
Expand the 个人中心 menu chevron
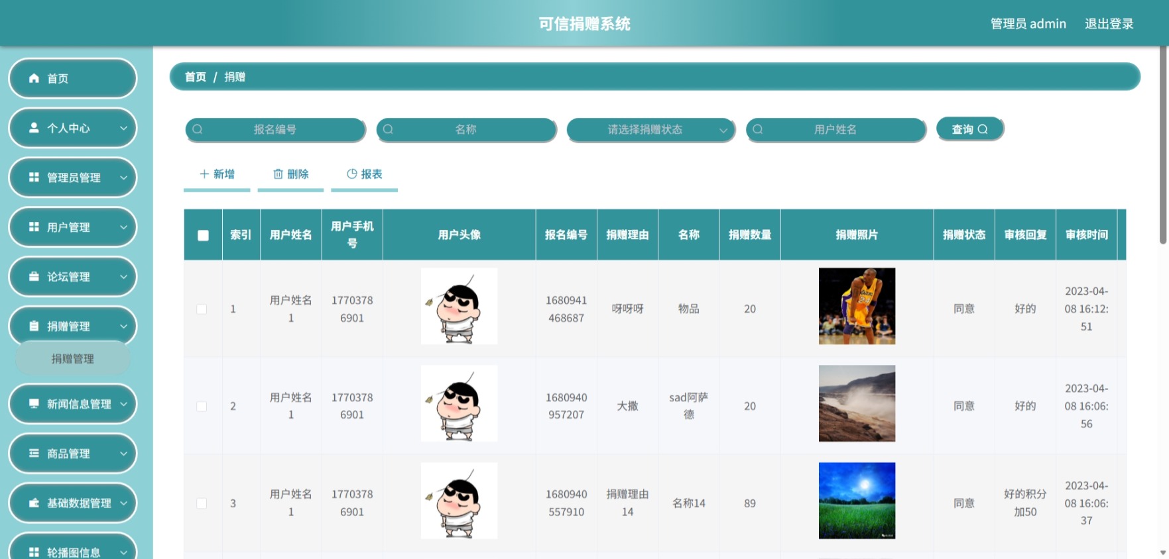(x=123, y=128)
